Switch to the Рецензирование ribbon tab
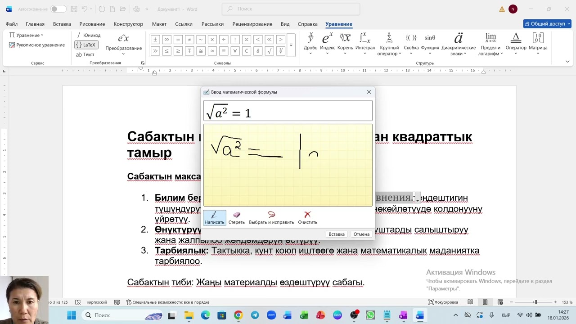The width and height of the screenshot is (576, 324). [x=252, y=24]
